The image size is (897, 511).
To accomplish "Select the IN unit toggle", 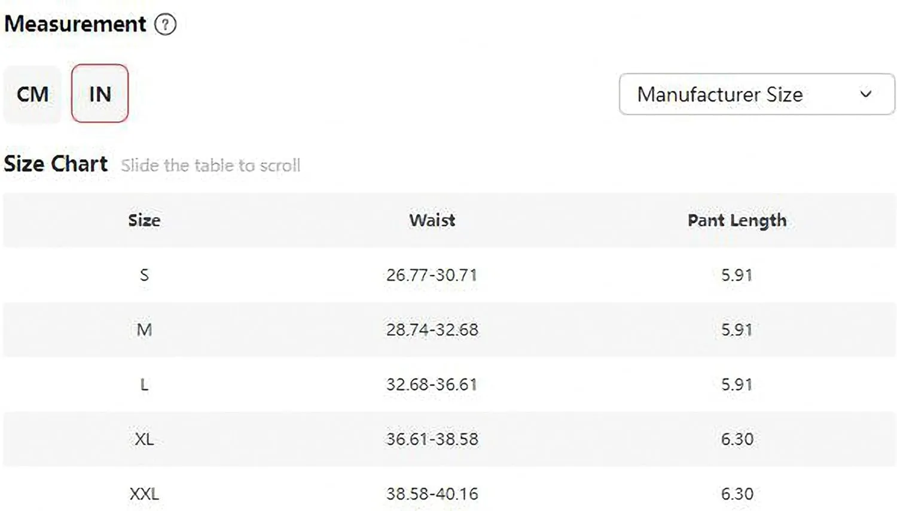I will click(100, 94).
